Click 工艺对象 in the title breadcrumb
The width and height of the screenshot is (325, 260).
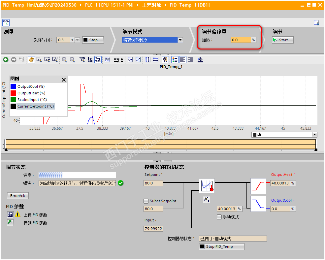click(151, 5)
